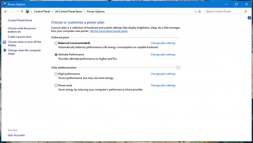Change plan settings for Balanced

(x=163, y=43)
